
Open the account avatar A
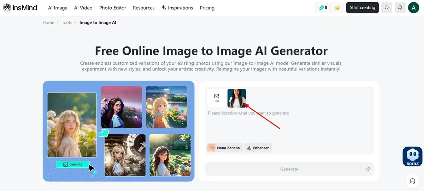(x=413, y=7)
